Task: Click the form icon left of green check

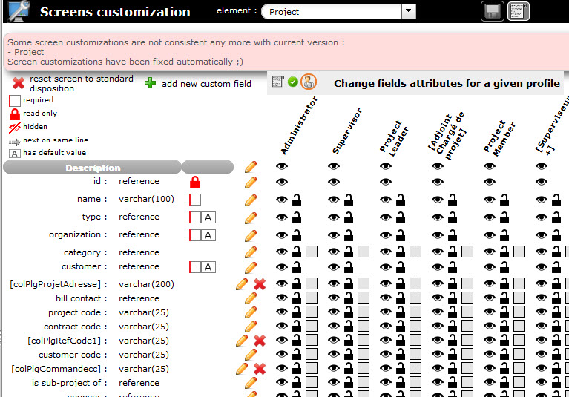Action: pyautogui.click(x=278, y=82)
